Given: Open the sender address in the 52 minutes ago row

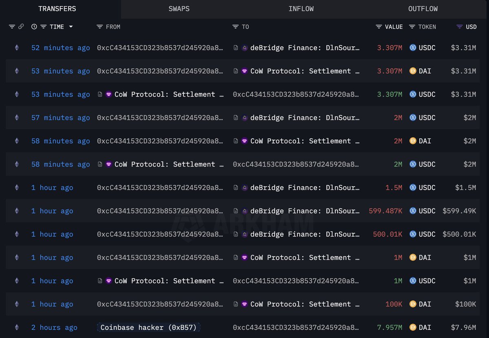Looking at the screenshot, I should pyautogui.click(x=160, y=48).
